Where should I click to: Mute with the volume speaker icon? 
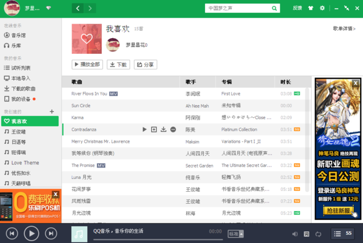295,234
